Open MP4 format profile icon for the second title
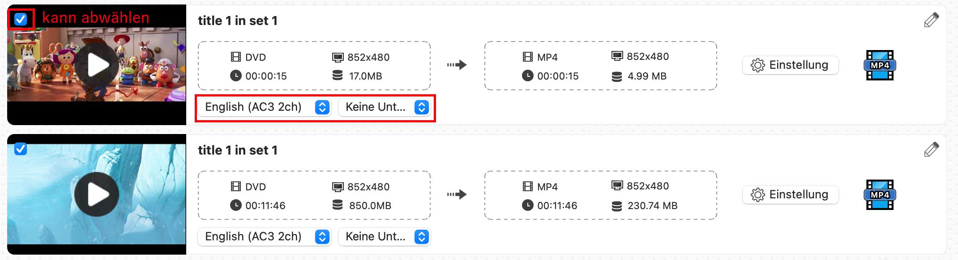 coord(880,195)
